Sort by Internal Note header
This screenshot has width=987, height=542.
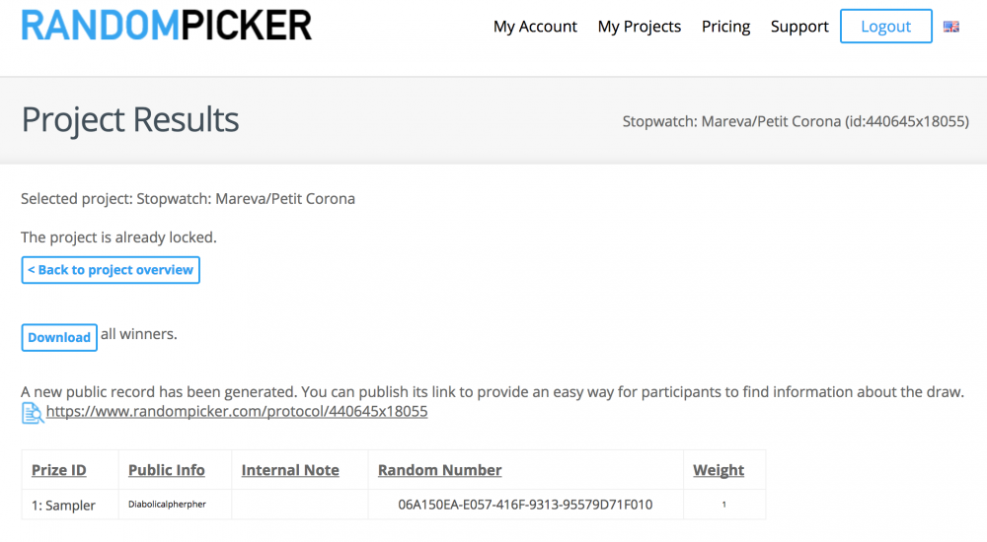point(290,470)
